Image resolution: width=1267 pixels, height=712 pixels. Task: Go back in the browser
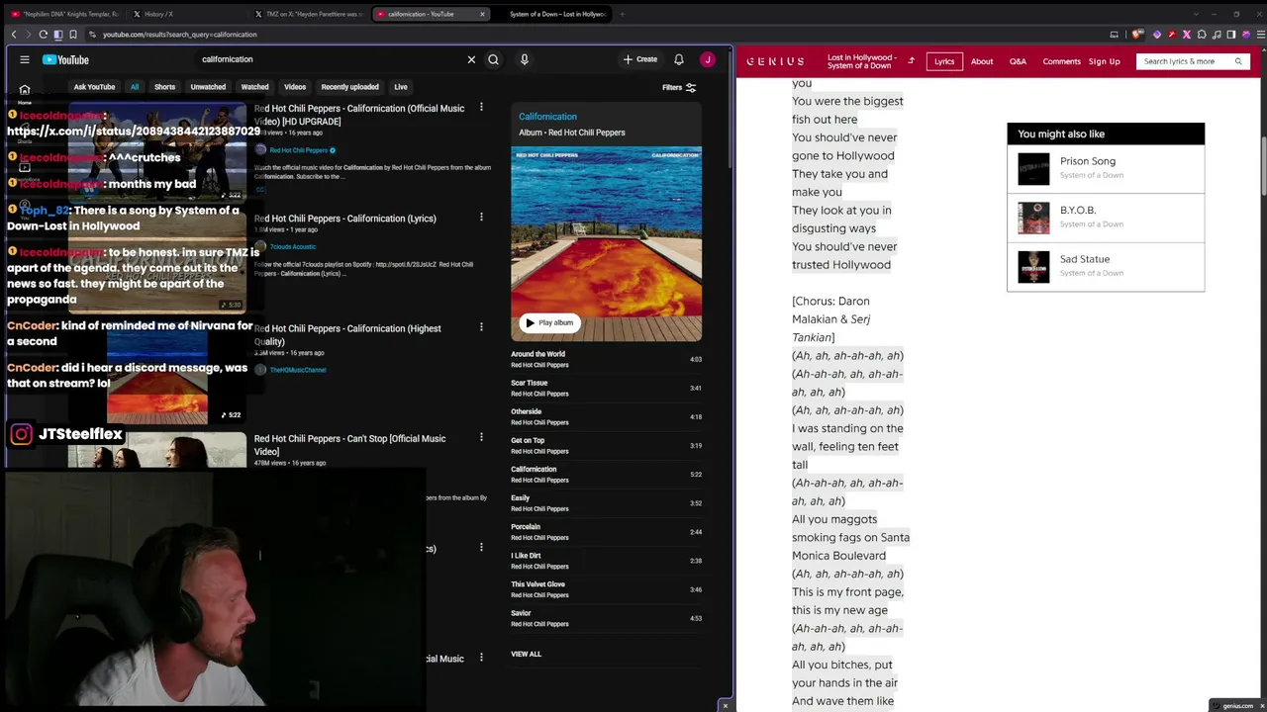[x=14, y=35]
